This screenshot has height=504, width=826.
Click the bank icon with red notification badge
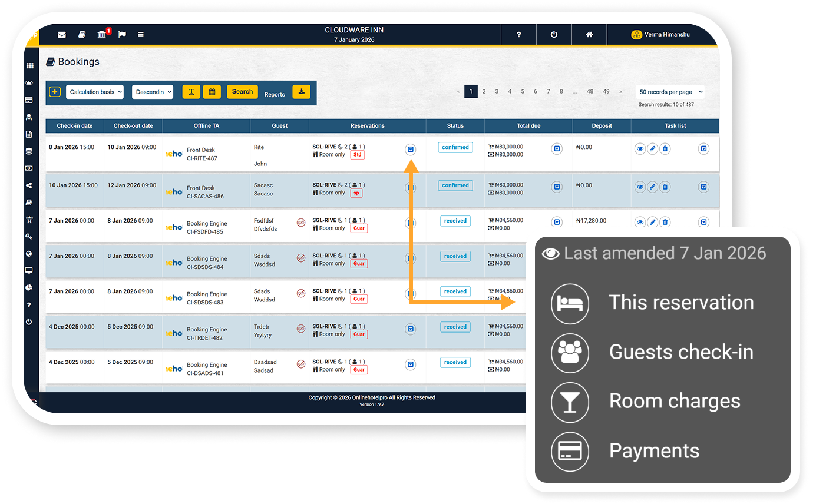(102, 35)
